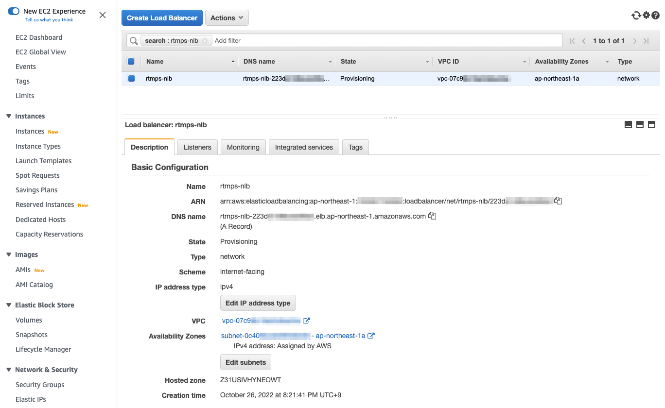Screen dimensions: 665x408
Task: Set the details pane to half height
Action: (640, 125)
